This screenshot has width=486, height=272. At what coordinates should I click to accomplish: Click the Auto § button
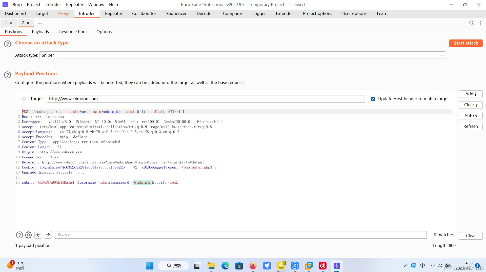tap(471, 116)
